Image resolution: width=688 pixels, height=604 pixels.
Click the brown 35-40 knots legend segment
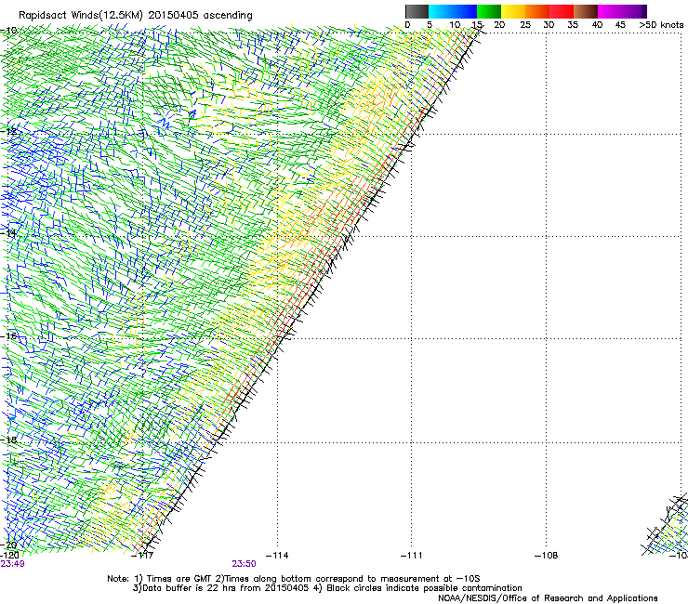[586, 11]
